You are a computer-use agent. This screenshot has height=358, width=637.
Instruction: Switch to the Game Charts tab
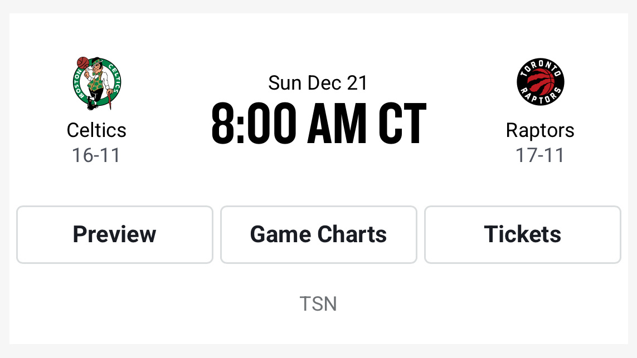click(x=318, y=234)
